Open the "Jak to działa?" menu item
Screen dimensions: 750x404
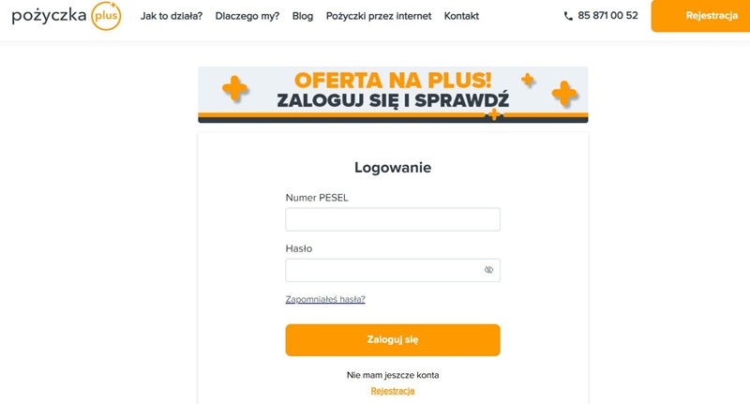click(x=172, y=16)
